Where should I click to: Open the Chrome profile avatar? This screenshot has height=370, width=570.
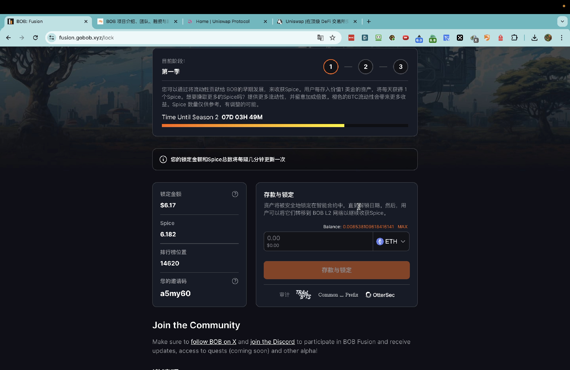[548, 38]
